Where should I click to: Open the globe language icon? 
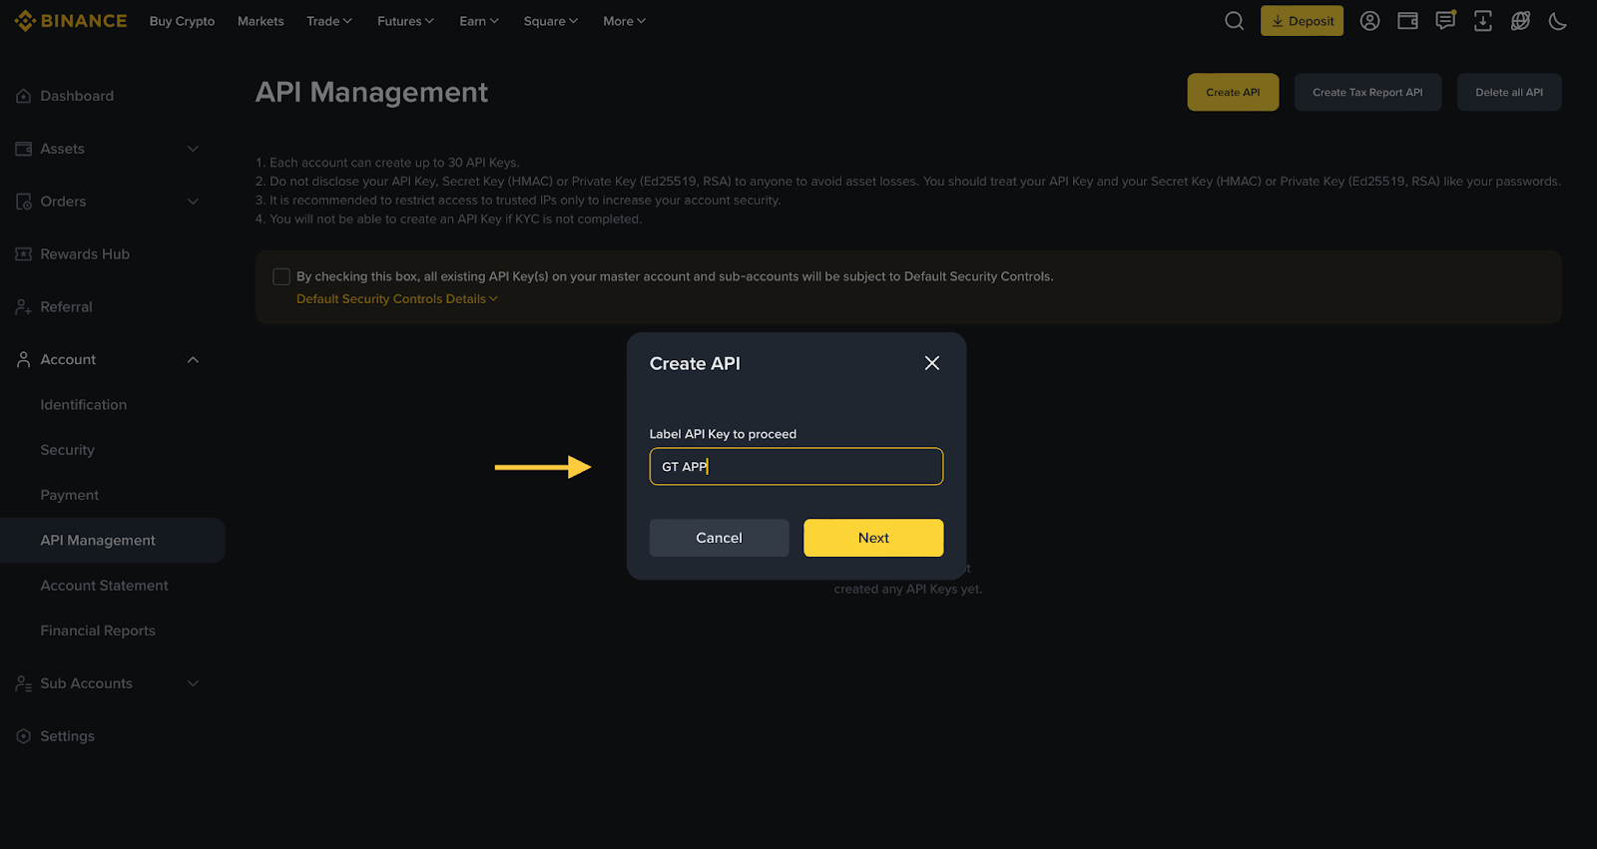point(1520,21)
